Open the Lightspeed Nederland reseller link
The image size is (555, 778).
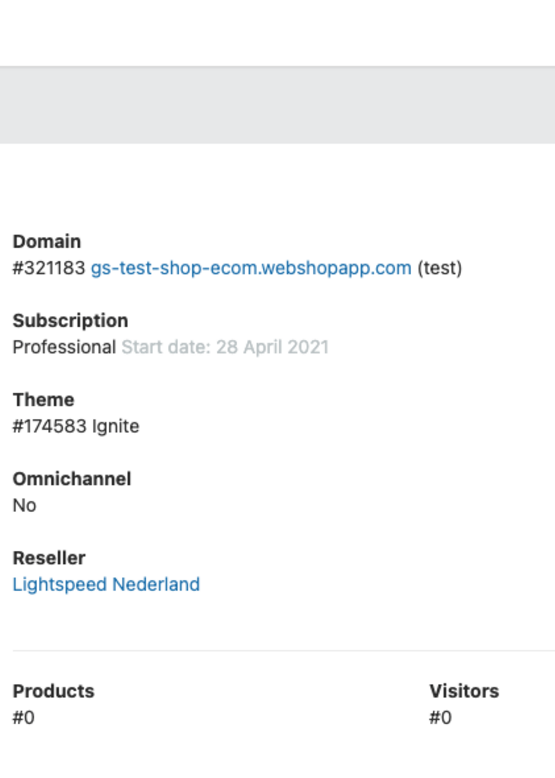106,584
